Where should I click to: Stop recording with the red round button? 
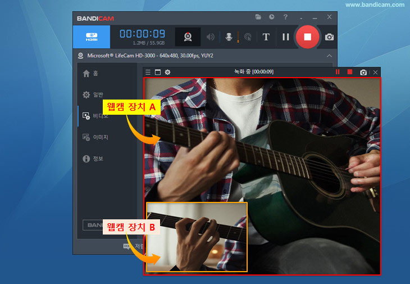(x=307, y=37)
